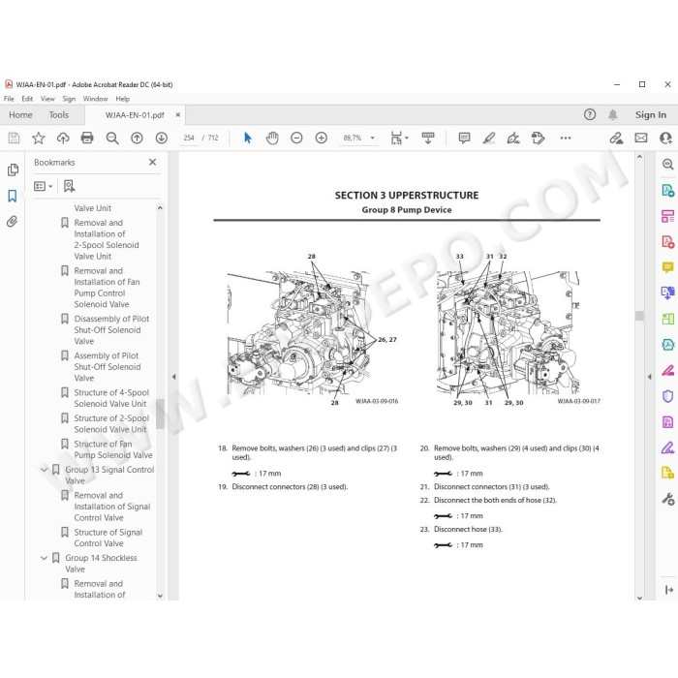
Task: Find current bookmark icon
Action: click(69, 186)
